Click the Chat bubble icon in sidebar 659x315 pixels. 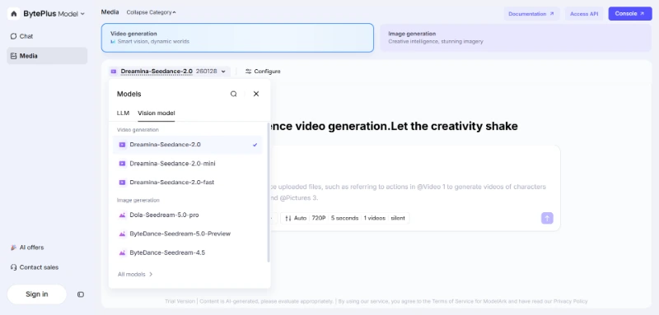13,36
